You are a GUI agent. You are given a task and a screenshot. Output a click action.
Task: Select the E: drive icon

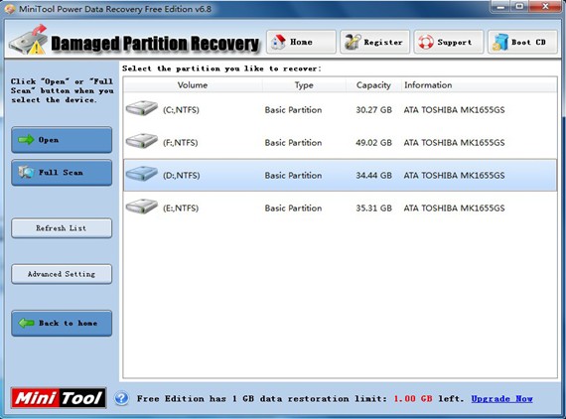pos(141,207)
